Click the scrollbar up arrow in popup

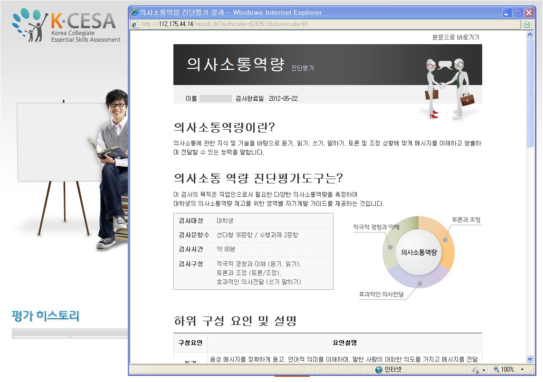coord(530,35)
